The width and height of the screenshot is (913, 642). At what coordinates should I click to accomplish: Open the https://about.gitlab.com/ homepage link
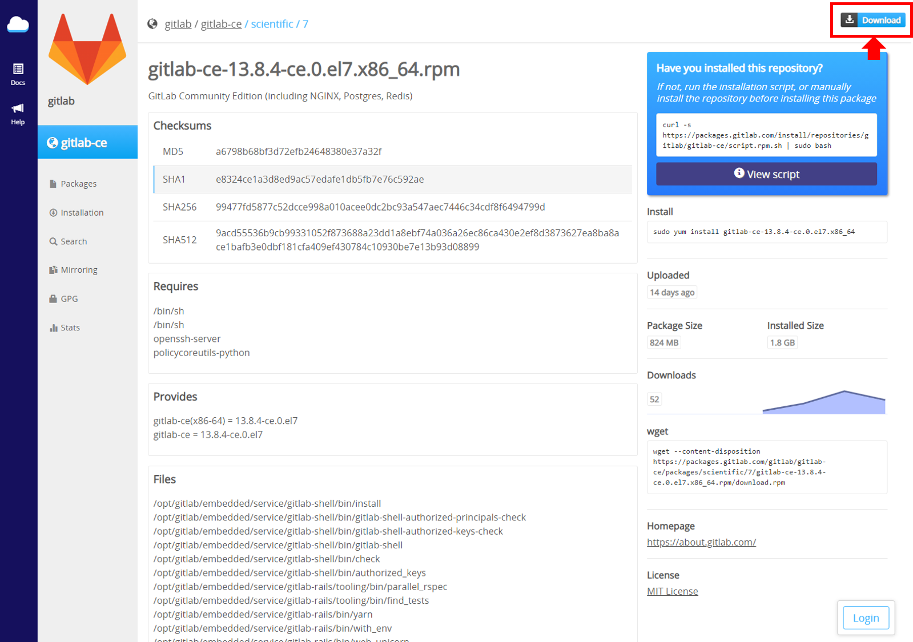pyautogui.click(x=701, y=542)
